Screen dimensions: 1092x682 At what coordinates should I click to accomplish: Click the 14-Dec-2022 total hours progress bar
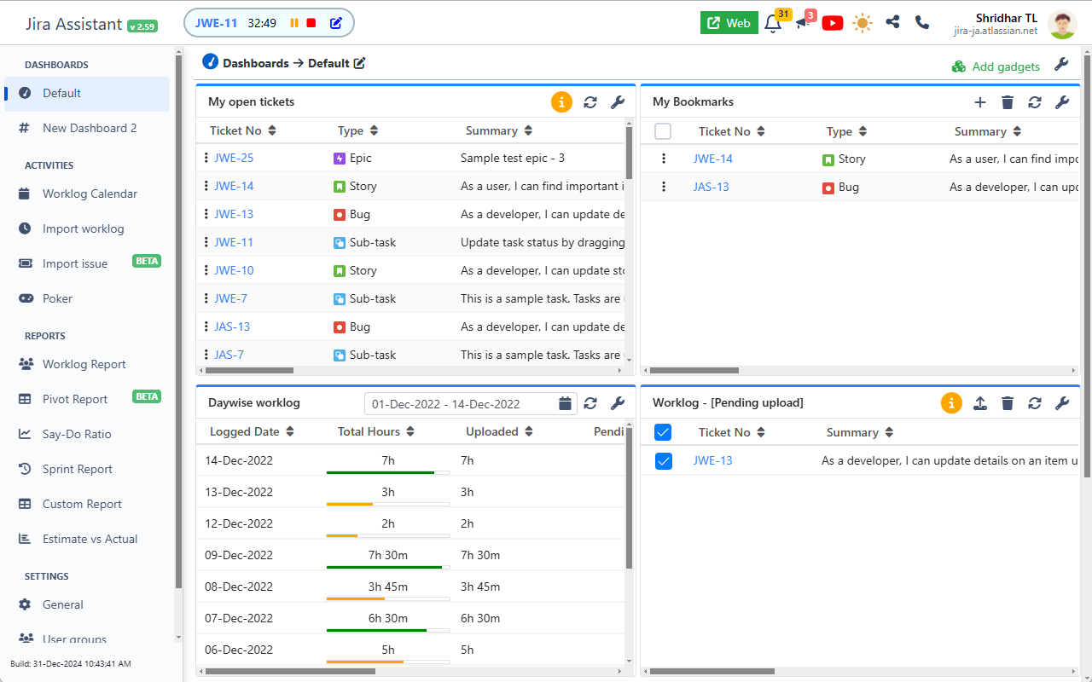(x=388, y=472)
